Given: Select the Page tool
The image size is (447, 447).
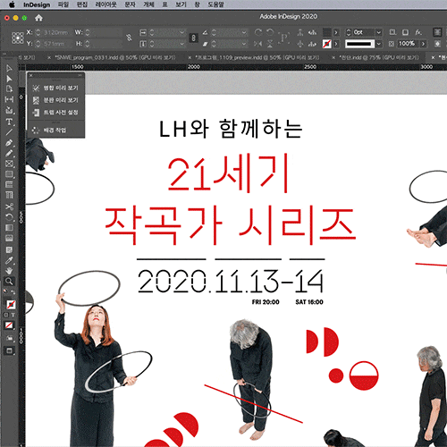Looking at the screenshot, I should tap(9, 89).
